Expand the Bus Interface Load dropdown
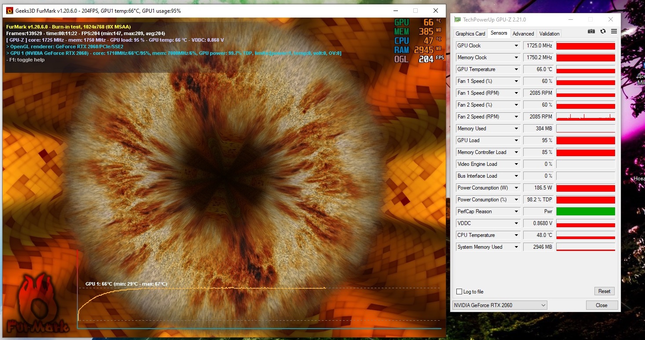The height and width of the screenshot is (340, 645). coord(516,176)
